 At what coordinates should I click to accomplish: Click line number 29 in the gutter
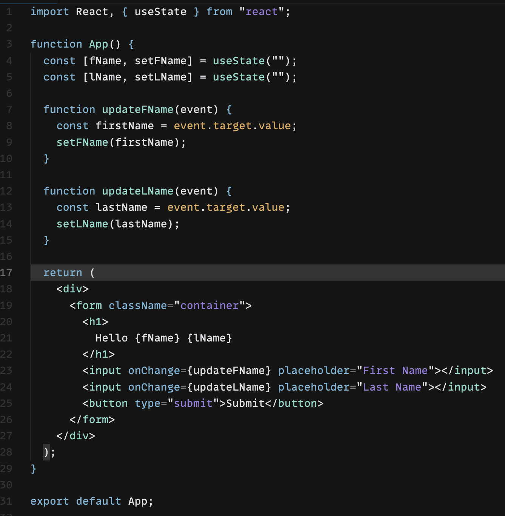tap(6, 469)
